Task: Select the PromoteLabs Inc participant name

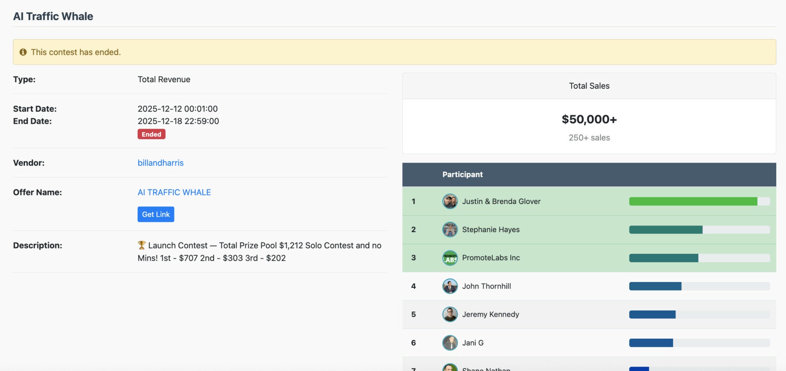Action: tap(491, 258)
